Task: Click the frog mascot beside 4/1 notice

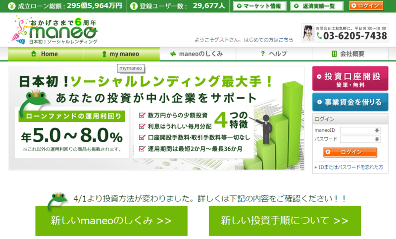Action: click(57, 200)
